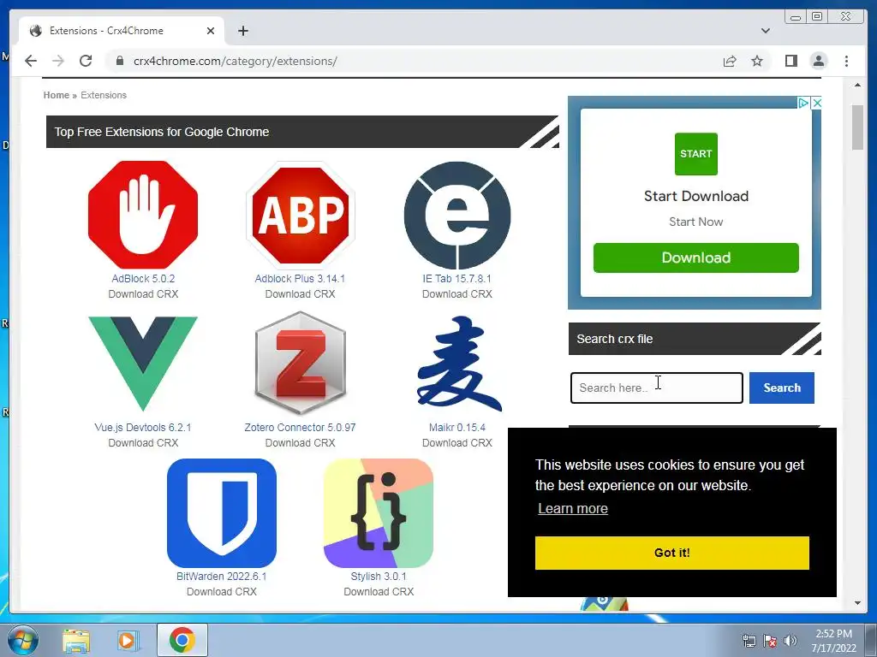The width and height of the screenshot is (877, 657).
Task: Open the Stylish 3.0.1 link
Action: [379, 576]
